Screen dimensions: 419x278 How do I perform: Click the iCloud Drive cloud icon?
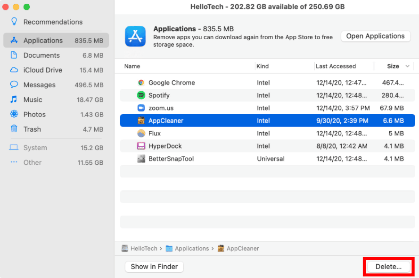[x=14, y=70]
